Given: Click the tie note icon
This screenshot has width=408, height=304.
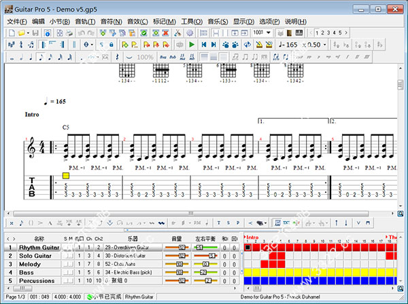Looking at the screenshot, I should (129, 57).
